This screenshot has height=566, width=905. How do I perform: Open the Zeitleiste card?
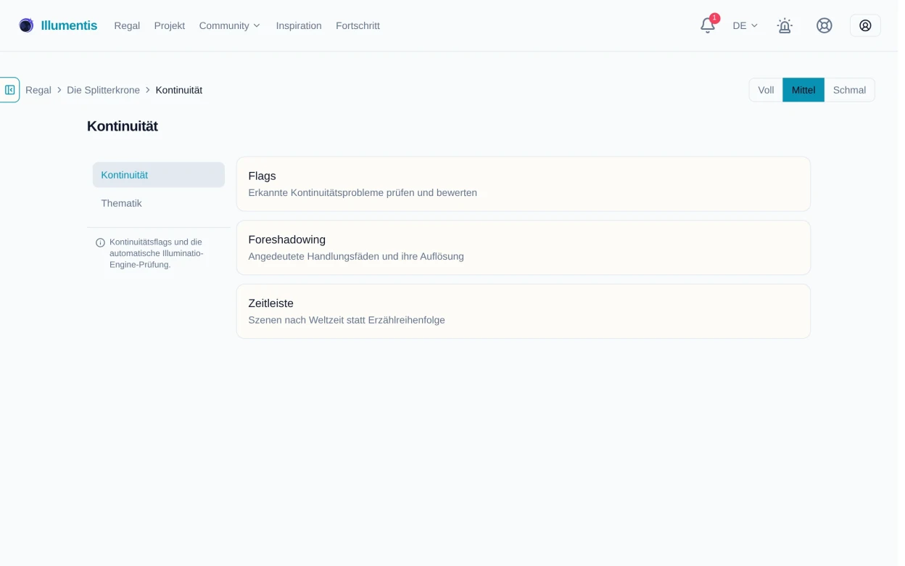pyautogui.click(x=524, y=311)
